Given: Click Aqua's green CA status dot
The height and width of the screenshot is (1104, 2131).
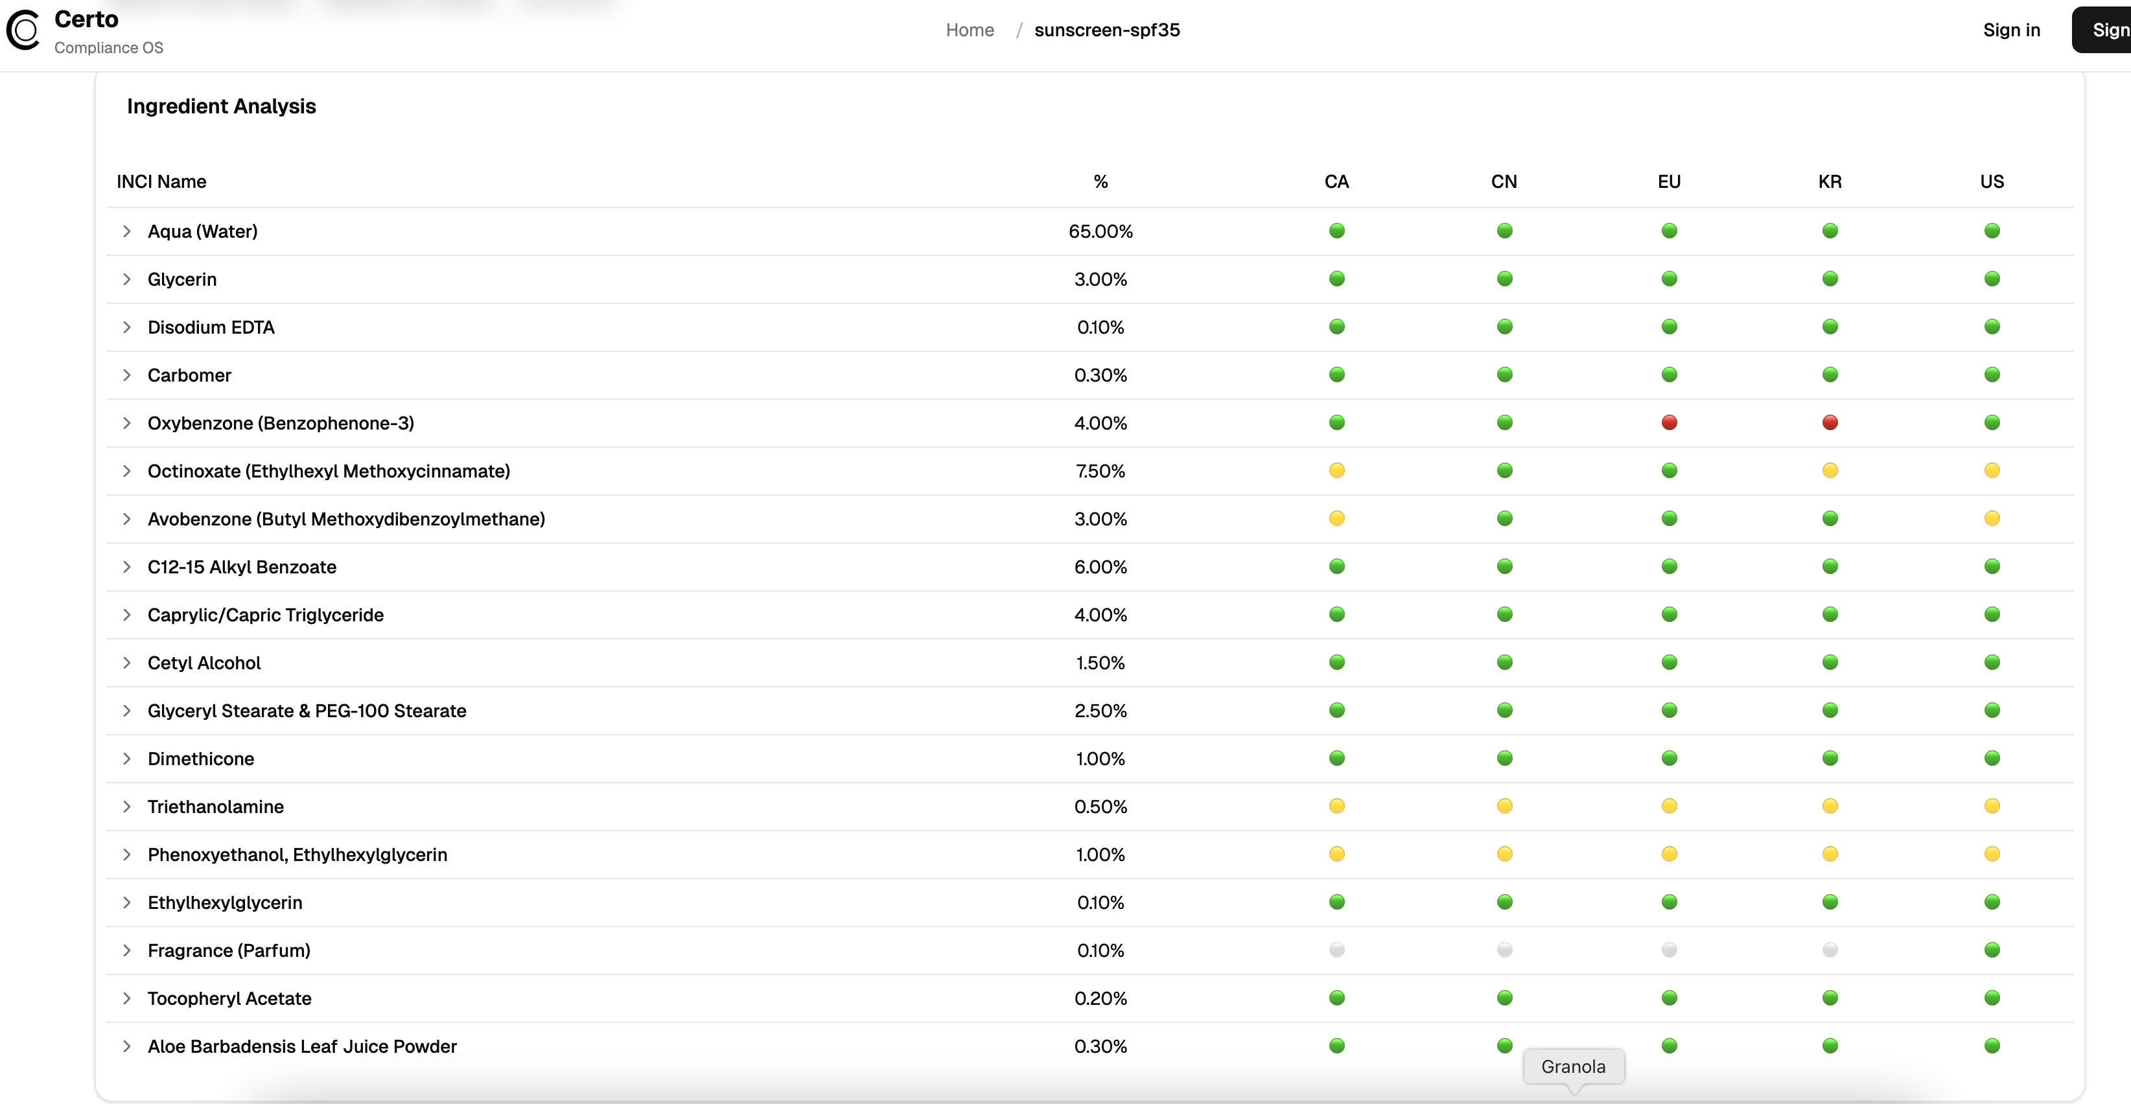Looking at the screenshot, I should [x=1337, y=231].
